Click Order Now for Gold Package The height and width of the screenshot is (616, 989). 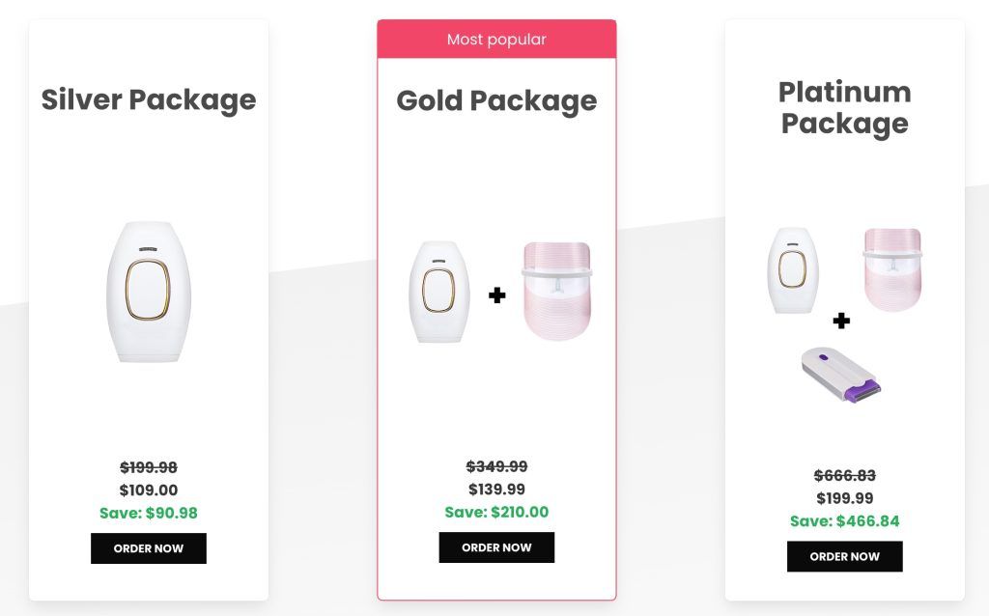click(496, 547)
